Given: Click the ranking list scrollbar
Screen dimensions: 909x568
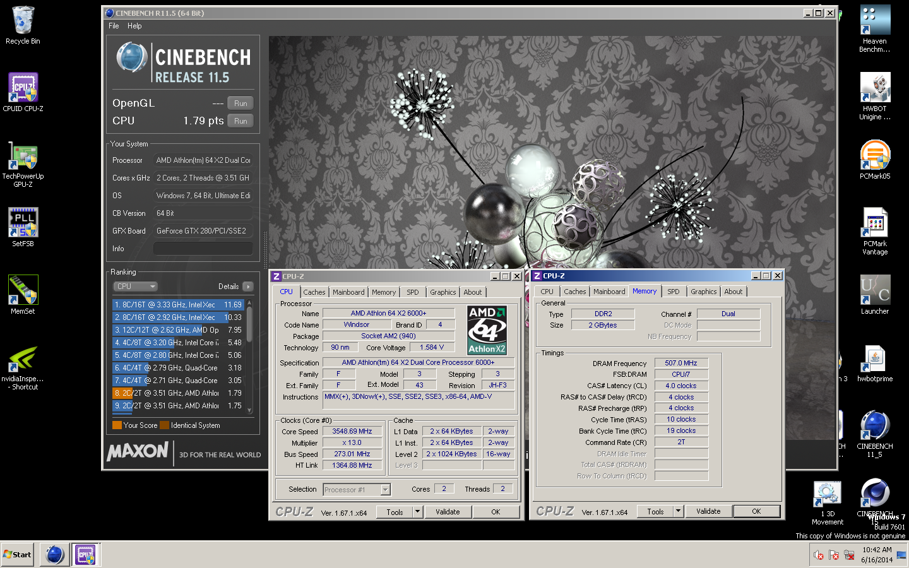Looking at the screenshot, I should point(249,357).
